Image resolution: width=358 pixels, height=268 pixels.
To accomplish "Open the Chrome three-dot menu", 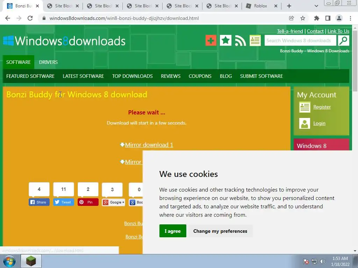I will point(350,18).
